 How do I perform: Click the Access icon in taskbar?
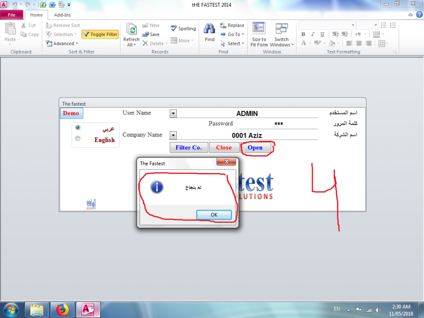[x=88, y=310]
